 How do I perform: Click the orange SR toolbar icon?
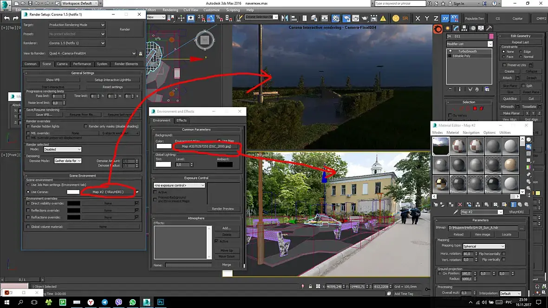[405, 18]
